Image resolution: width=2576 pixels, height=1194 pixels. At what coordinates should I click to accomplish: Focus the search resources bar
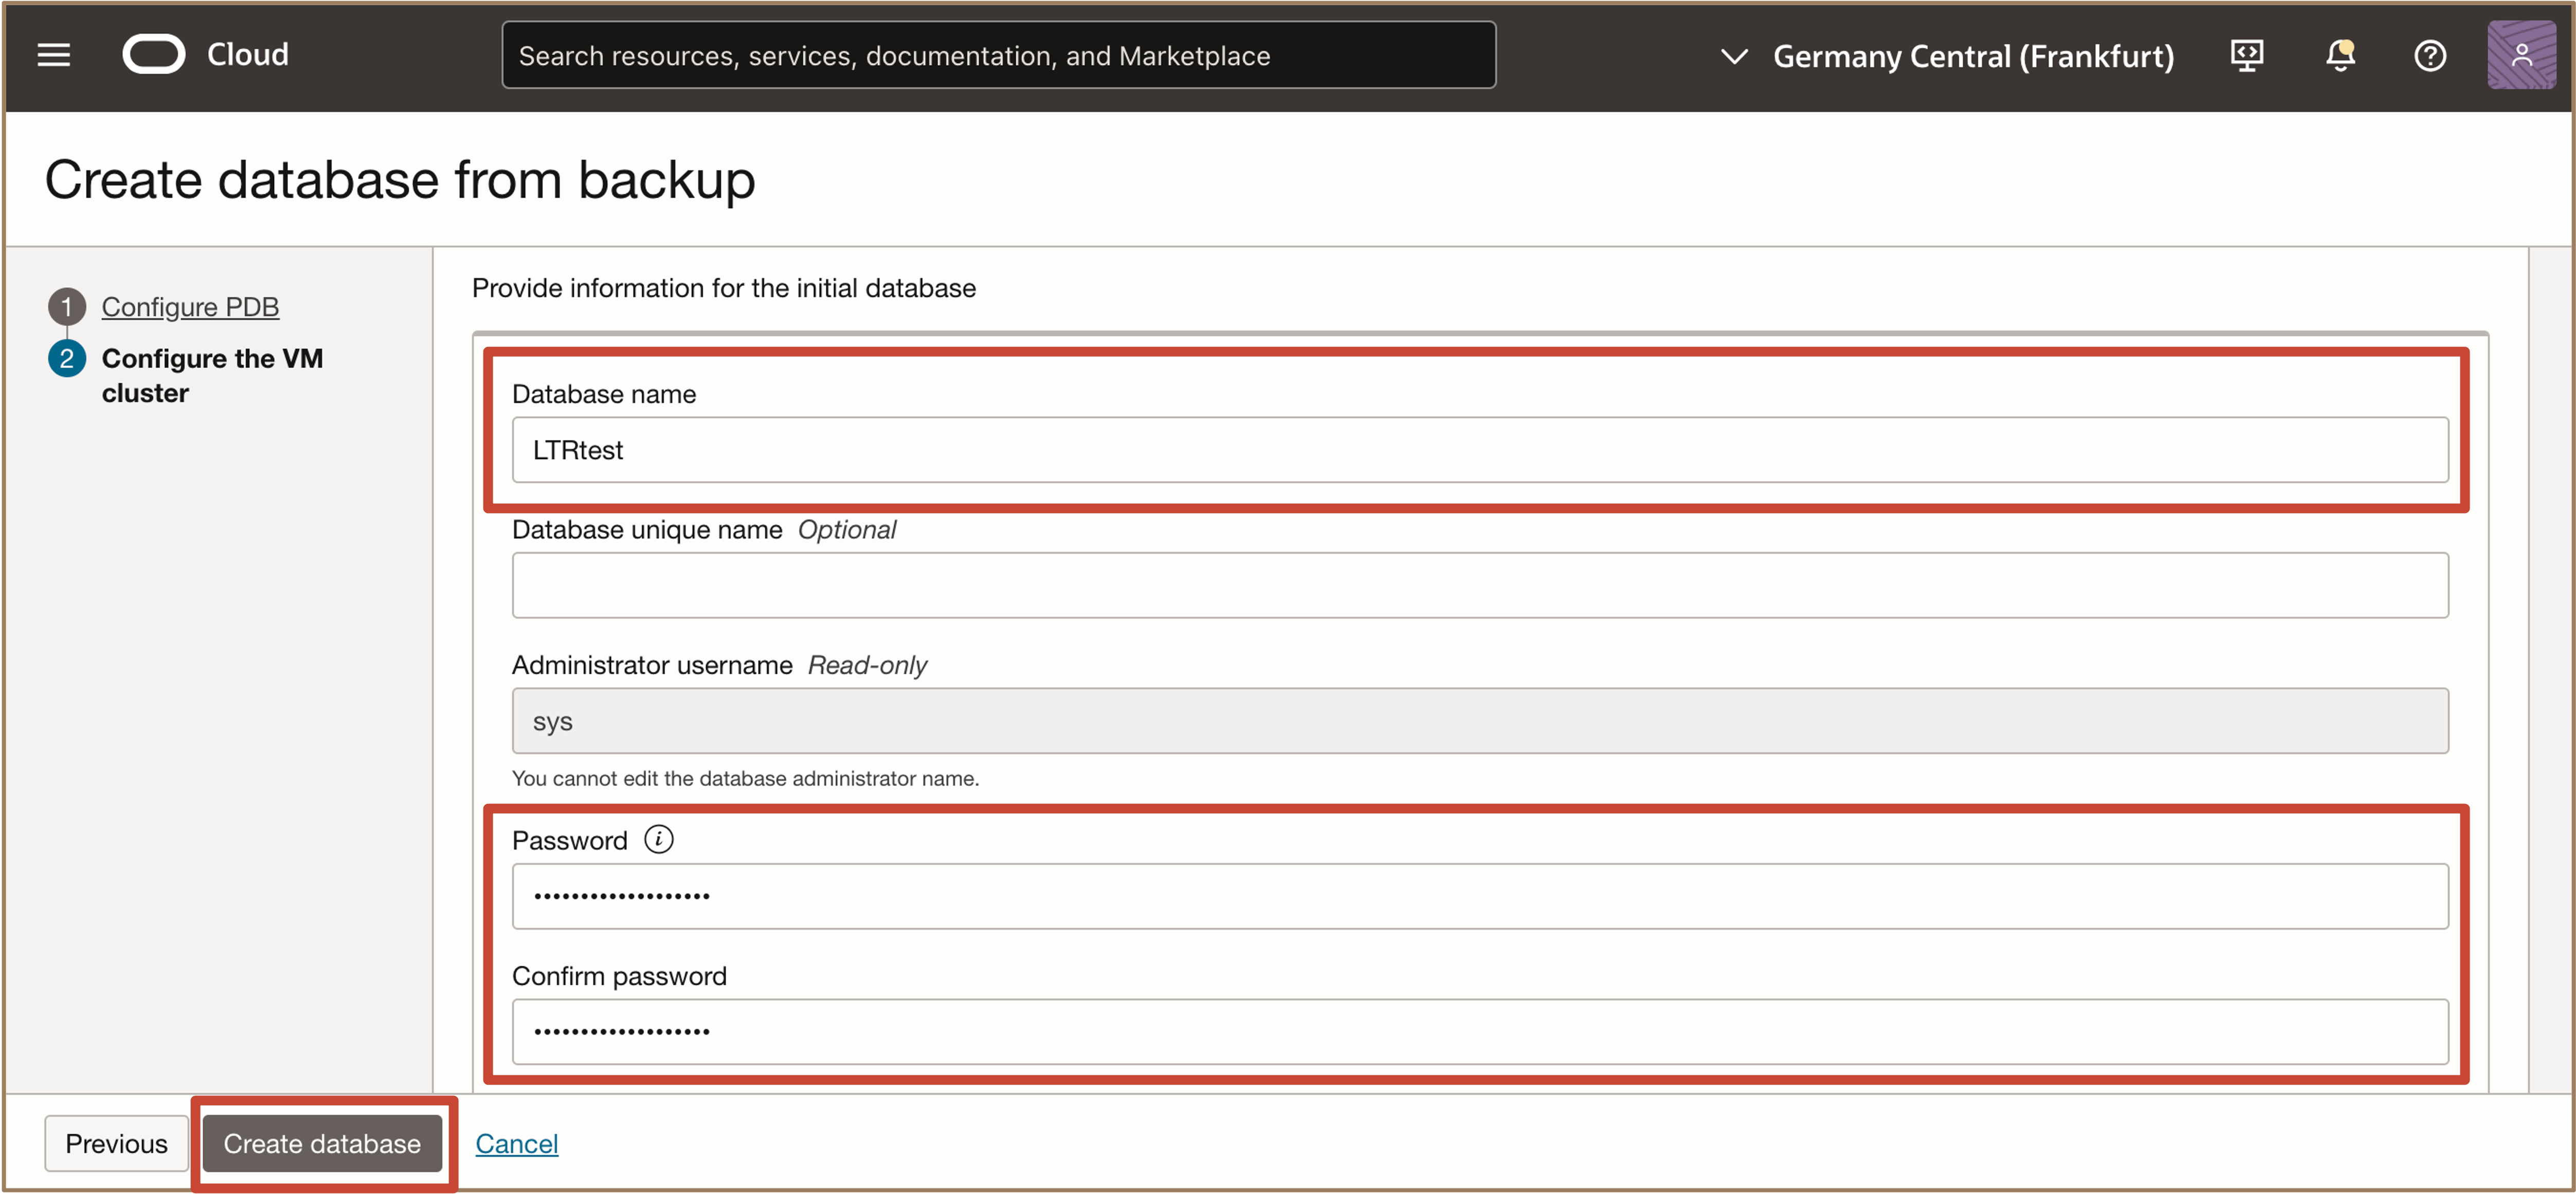click(x=998, y=55)
